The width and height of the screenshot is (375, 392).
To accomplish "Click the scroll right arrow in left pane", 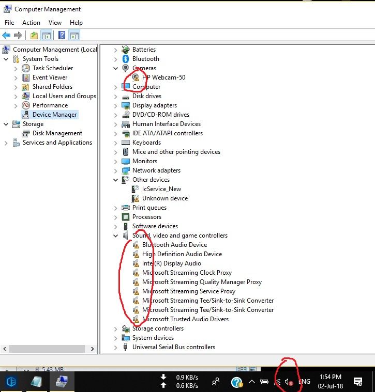I will [x=93, y=349].
